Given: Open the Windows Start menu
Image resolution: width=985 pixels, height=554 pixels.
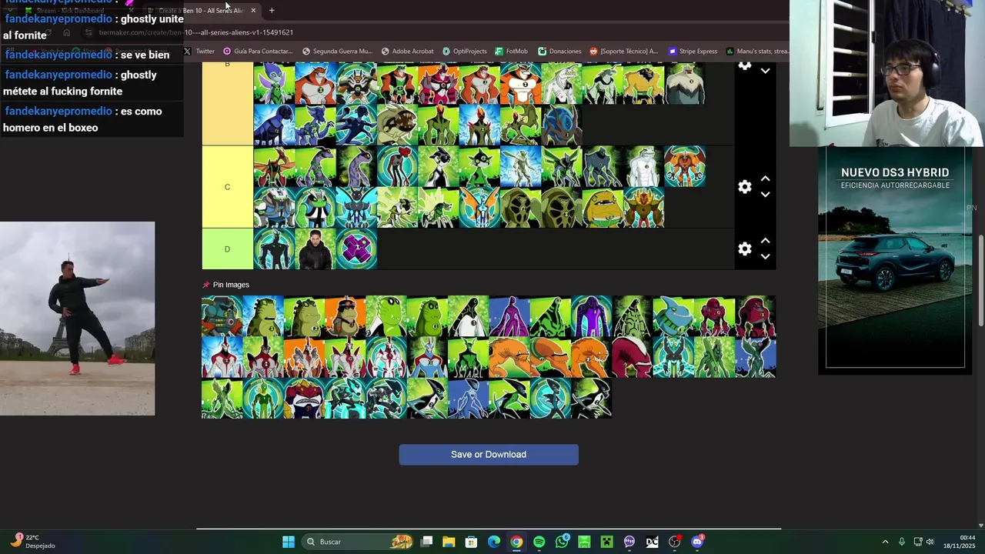Looking at the screenshot, I should point(288,542).
